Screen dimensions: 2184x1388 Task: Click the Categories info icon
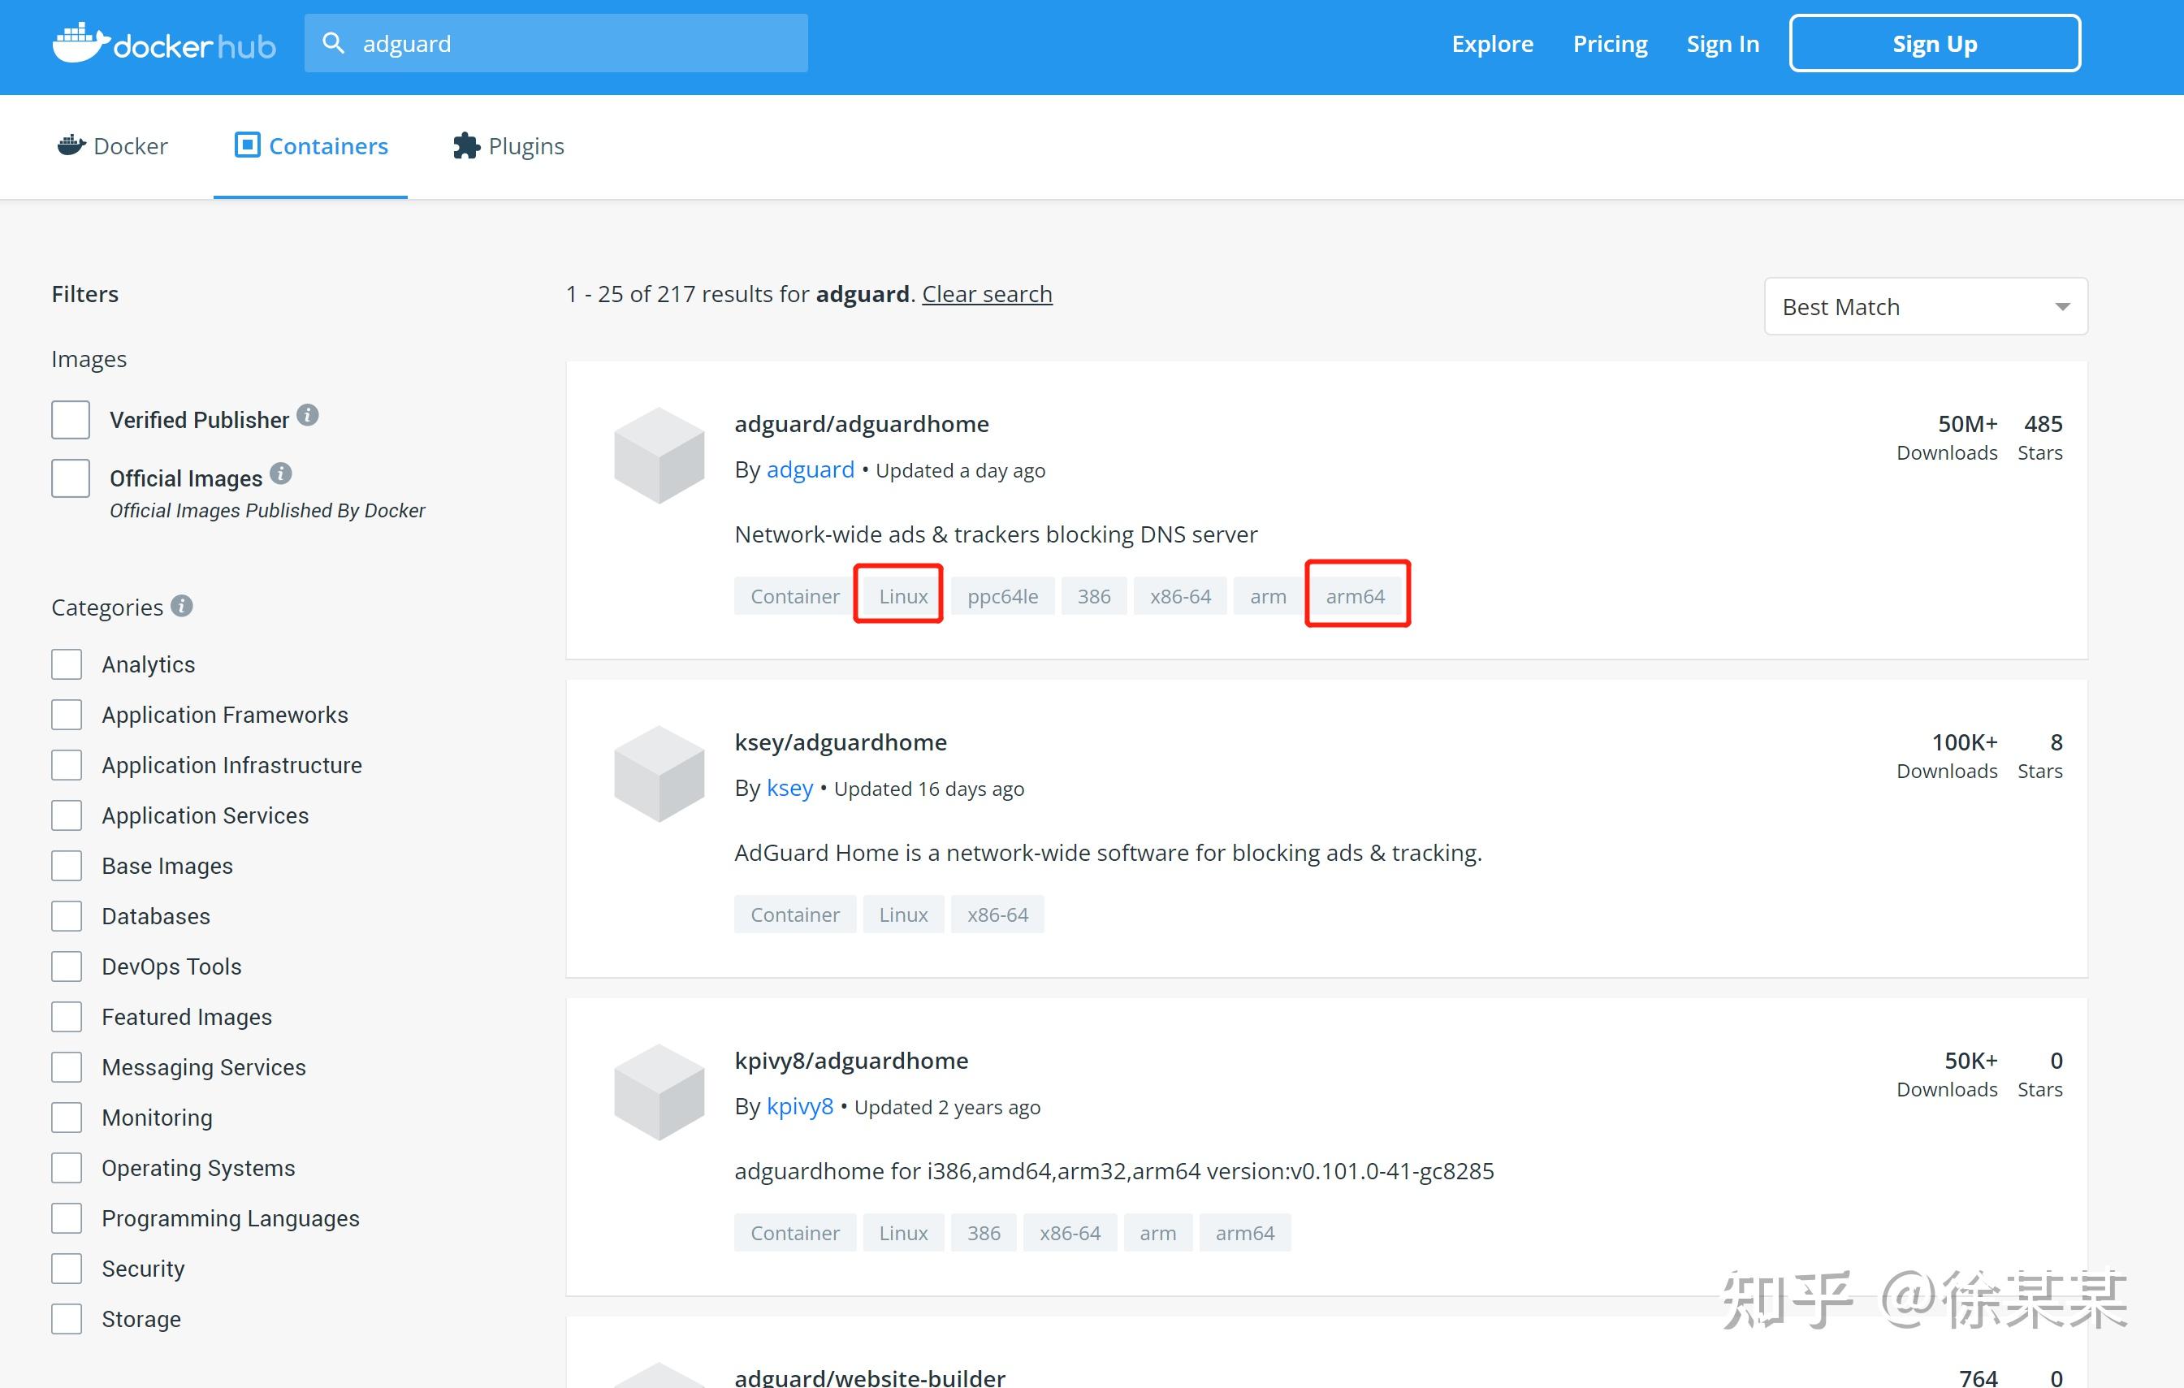tap(181, 606)
